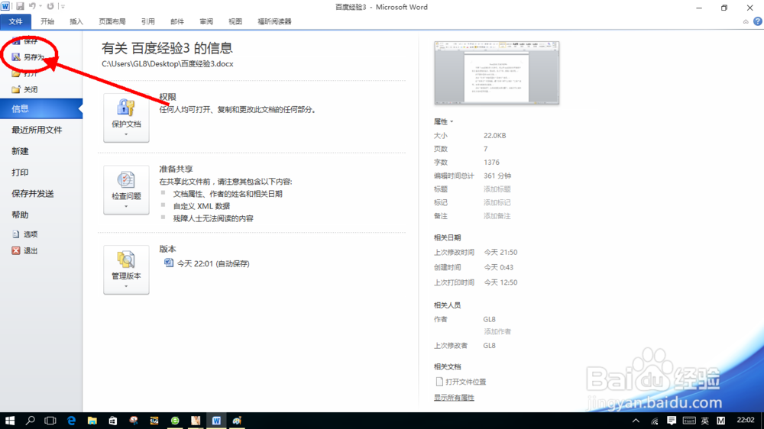Viewport: 764px width, 429px height.
Task: Open the 文件 tab
Action: [15, 21]
